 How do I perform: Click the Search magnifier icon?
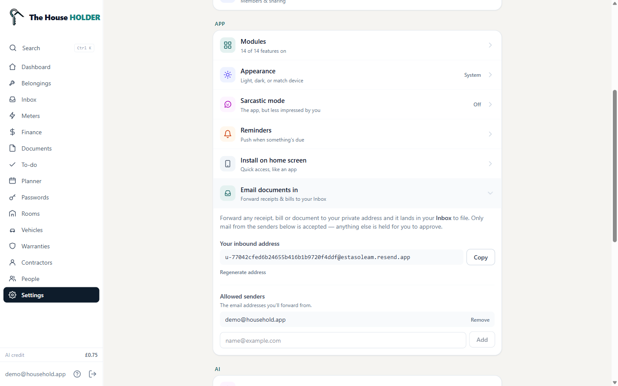click(x=13, y=48)
